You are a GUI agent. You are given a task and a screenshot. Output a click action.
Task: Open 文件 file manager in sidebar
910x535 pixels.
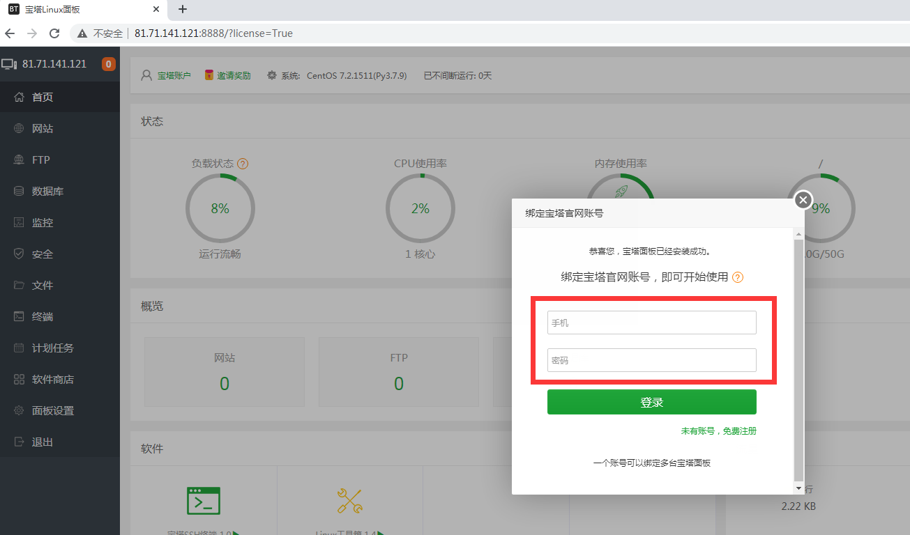click(x=60, y=285)
